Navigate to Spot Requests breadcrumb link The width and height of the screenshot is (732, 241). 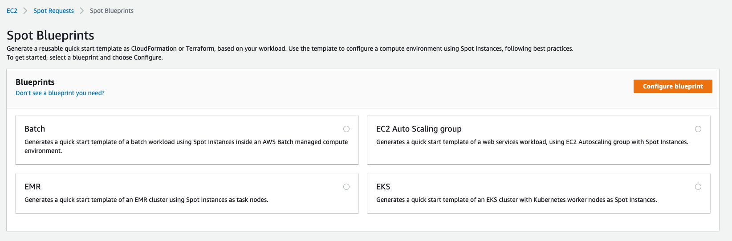pos(53,11)
